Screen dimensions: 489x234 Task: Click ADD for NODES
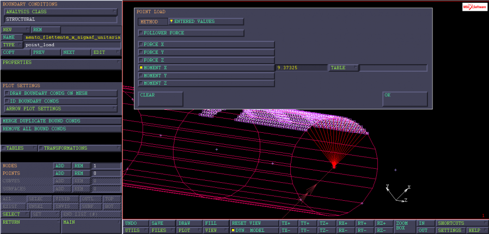pos(63,166)
